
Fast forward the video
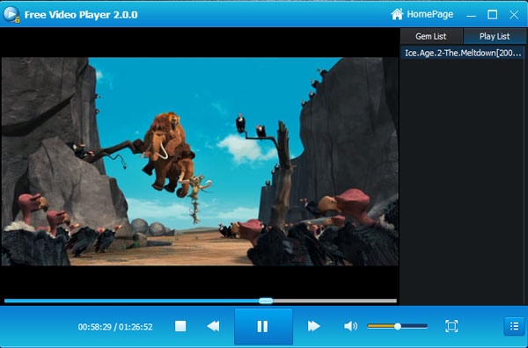[x=313, y=326]
